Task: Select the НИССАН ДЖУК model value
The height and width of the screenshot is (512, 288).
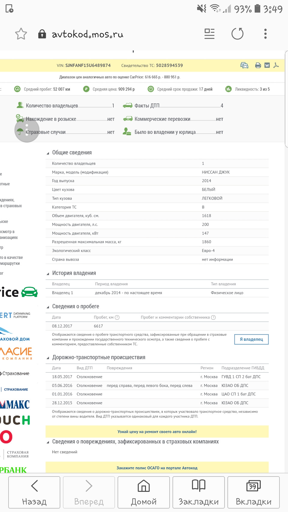Action: pyautogui.click(x=216, y=172)
